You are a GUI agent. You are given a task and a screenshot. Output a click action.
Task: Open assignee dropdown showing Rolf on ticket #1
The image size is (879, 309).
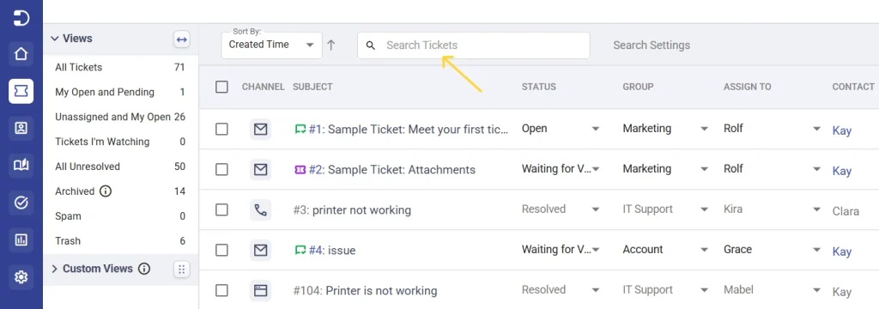(772, 129)
